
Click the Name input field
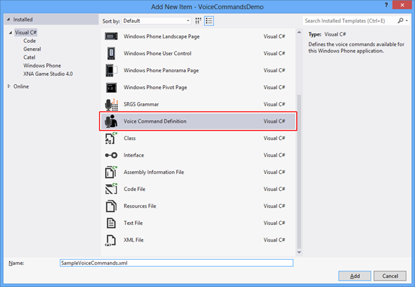click(175, 263)
